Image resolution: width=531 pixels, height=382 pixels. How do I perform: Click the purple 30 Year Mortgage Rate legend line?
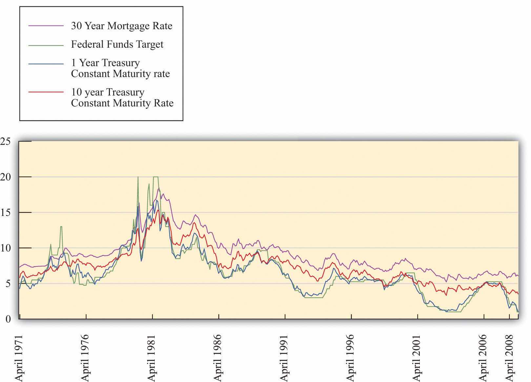[46, 26]
